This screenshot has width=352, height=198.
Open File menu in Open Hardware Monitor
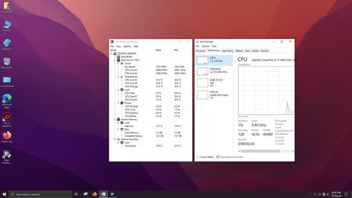point(112,46)
